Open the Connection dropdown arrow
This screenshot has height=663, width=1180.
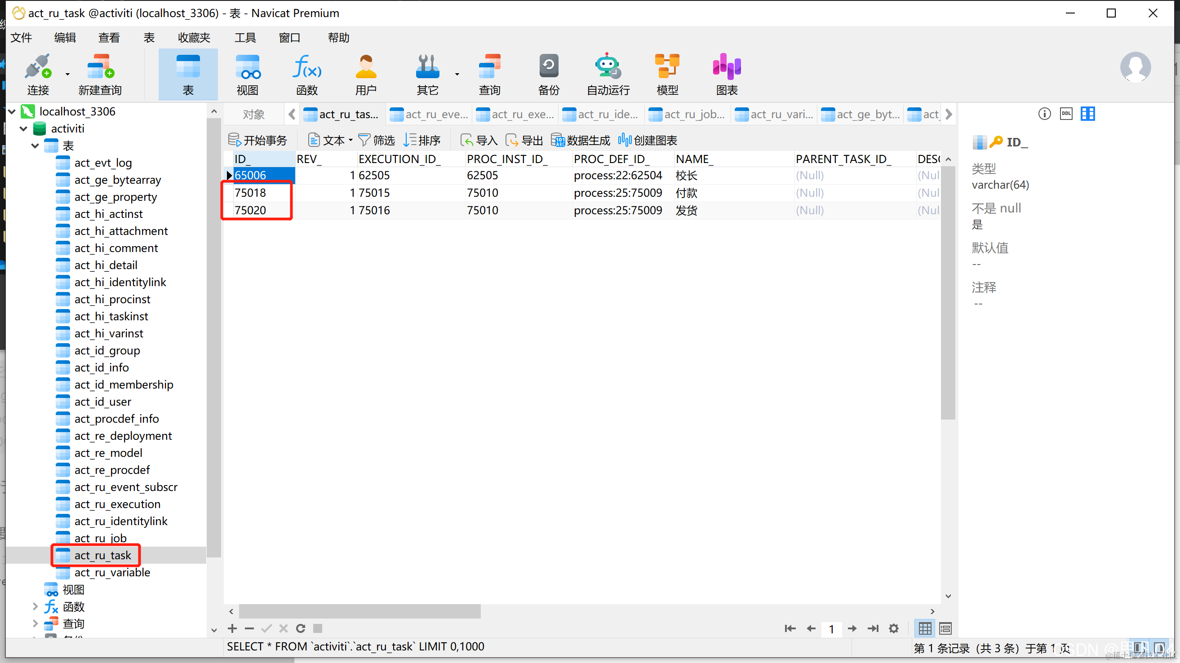[x=67, y=74]
